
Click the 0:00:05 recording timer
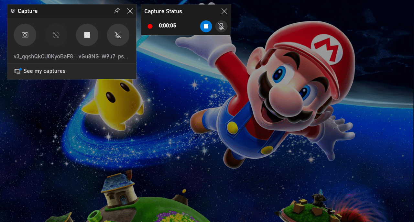[168, 26]
